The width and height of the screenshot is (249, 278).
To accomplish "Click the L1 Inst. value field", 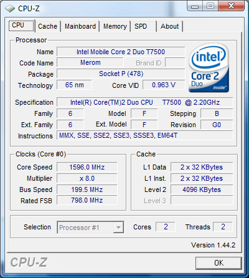I will coord(202,178).
